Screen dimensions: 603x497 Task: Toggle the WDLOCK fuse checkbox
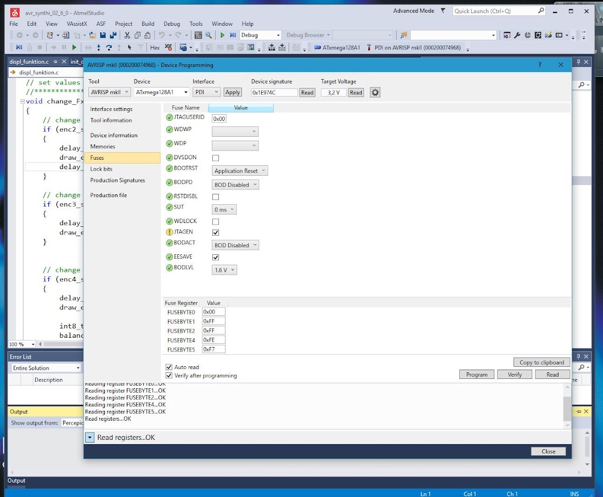pyautogui.click(x=216, y=222)
